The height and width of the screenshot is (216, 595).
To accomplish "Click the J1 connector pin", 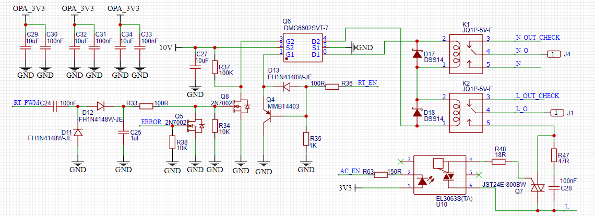I will [556, 113].
